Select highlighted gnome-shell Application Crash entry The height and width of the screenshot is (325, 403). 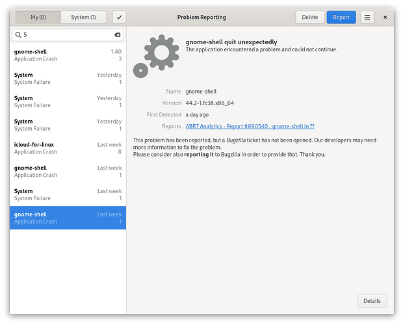[x=68, y=218]
